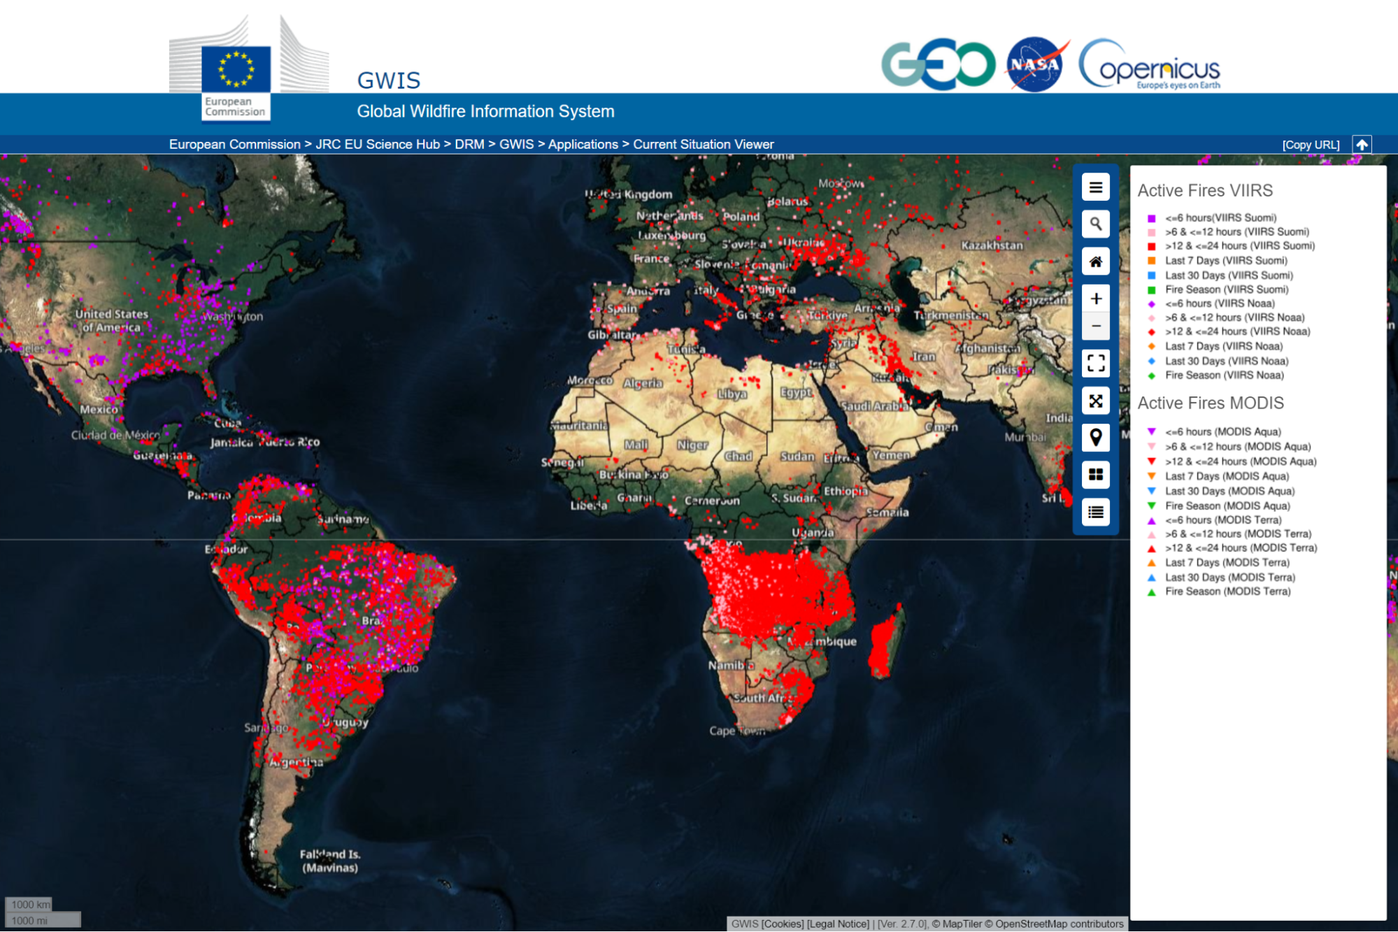The width and height of the screenshot is (1398, 932).
Task: Open European Commission breadcrumb link
Action: pyautogui.click(x=234, y=144)
